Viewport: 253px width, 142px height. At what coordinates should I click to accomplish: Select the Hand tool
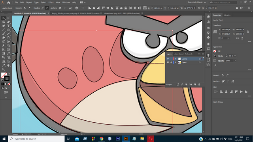point(8,65)
